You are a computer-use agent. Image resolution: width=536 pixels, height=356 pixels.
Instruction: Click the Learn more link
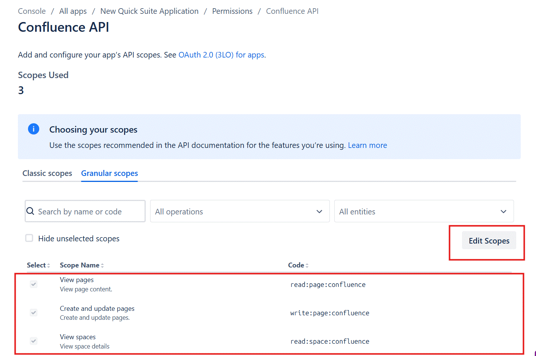(368, 145)
